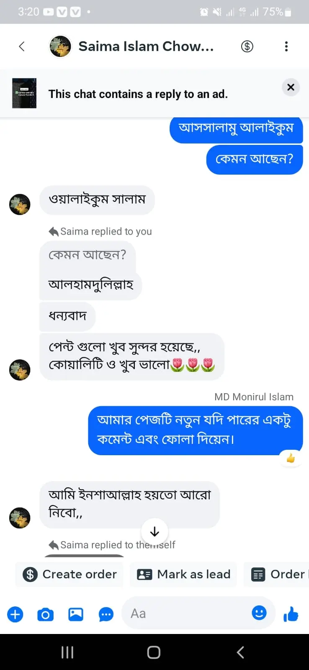This screenshot has height=670, width=309.
Task: Send a thumbs up like
Action: 291,614
